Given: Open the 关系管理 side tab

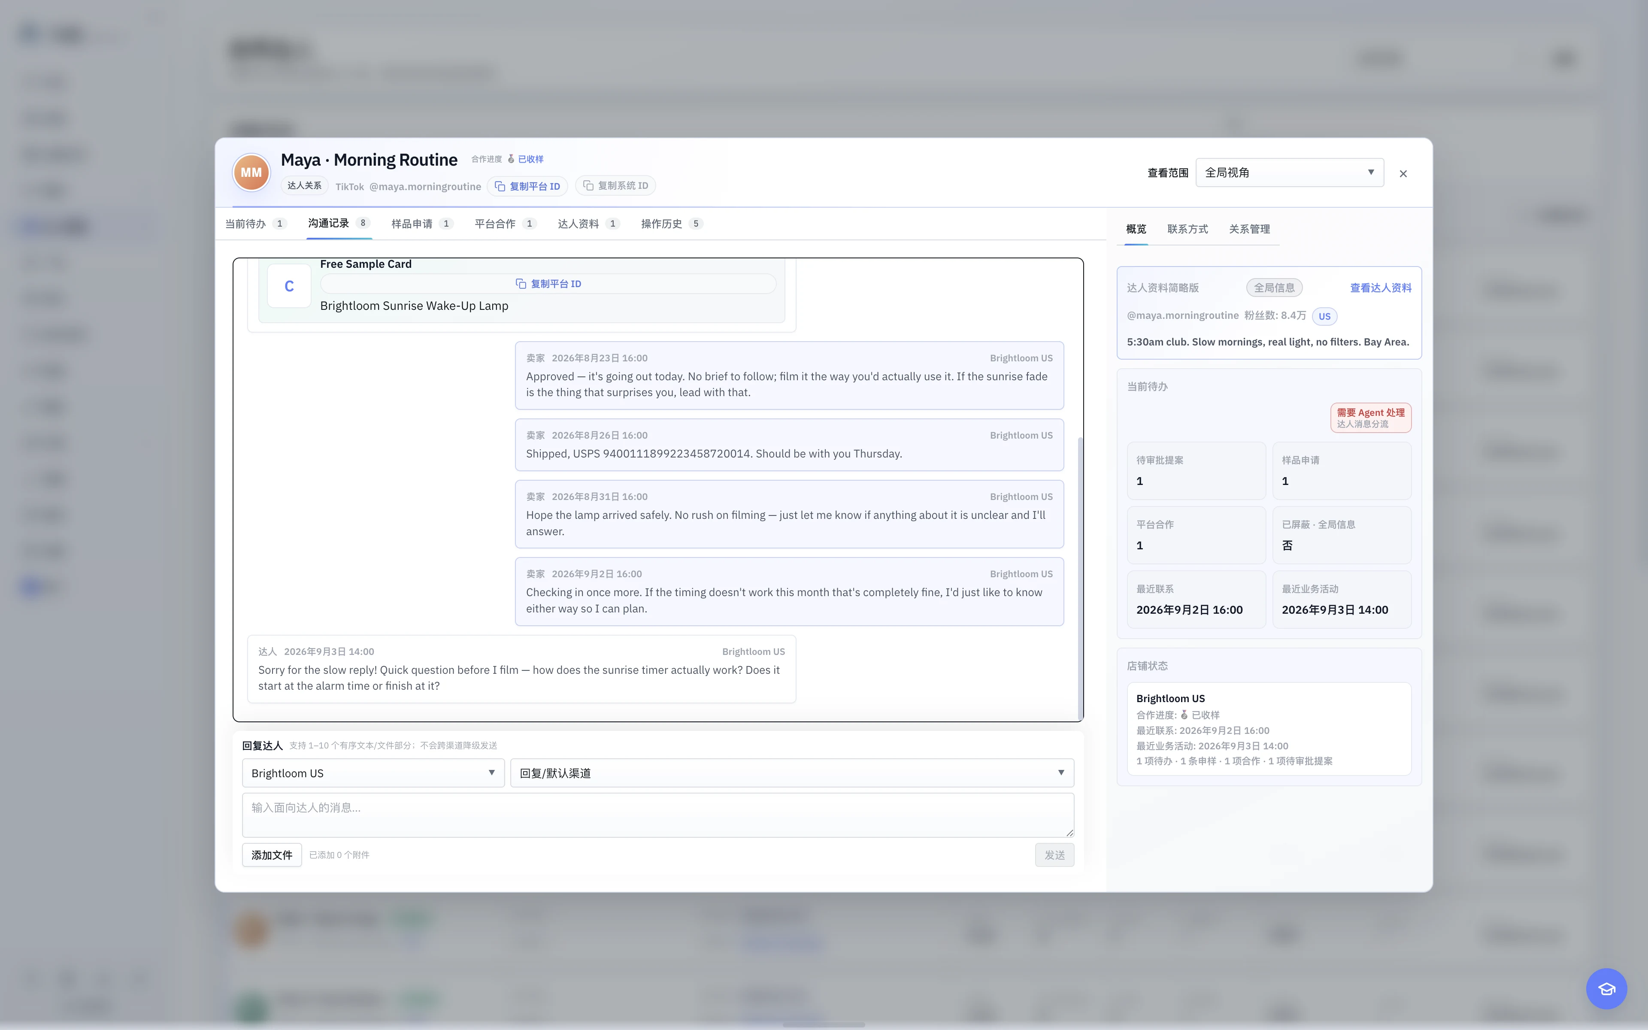Looking at the screenshot, I should [x=1250, y=229].
